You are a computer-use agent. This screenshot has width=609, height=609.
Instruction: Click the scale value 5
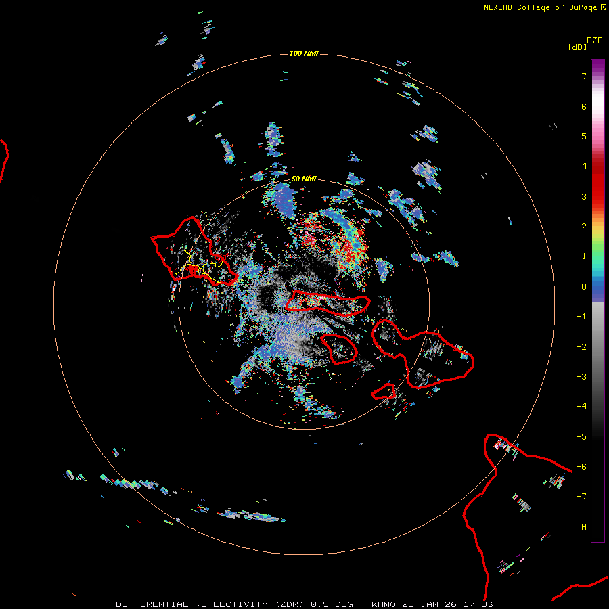584,136
